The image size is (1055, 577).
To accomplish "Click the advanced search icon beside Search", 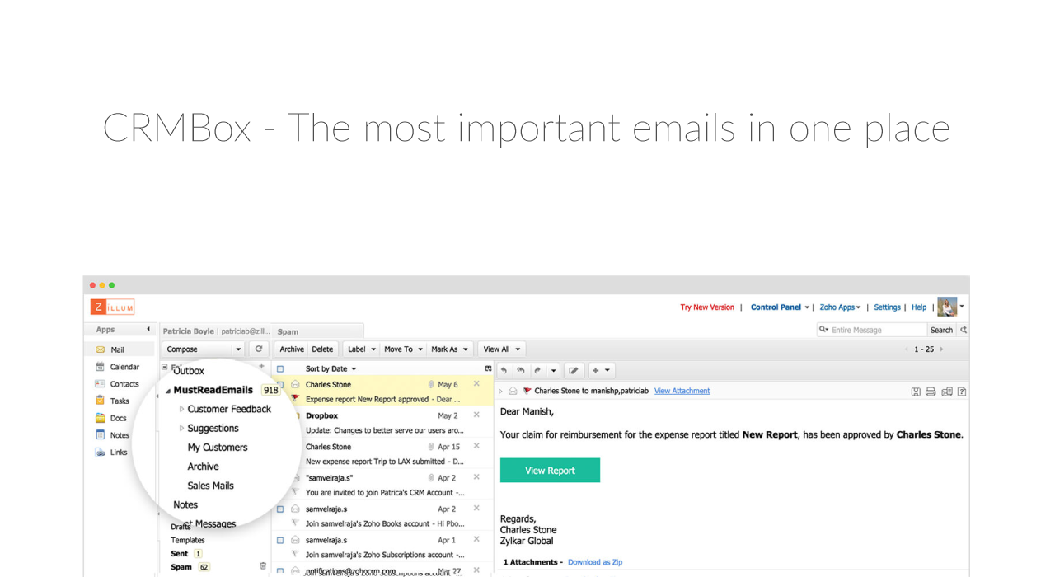I will 964,330.
